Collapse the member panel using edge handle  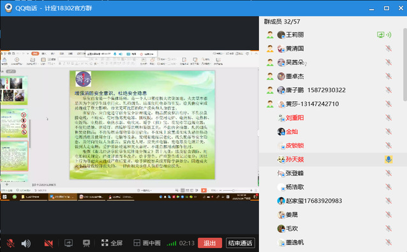[258, 133]
